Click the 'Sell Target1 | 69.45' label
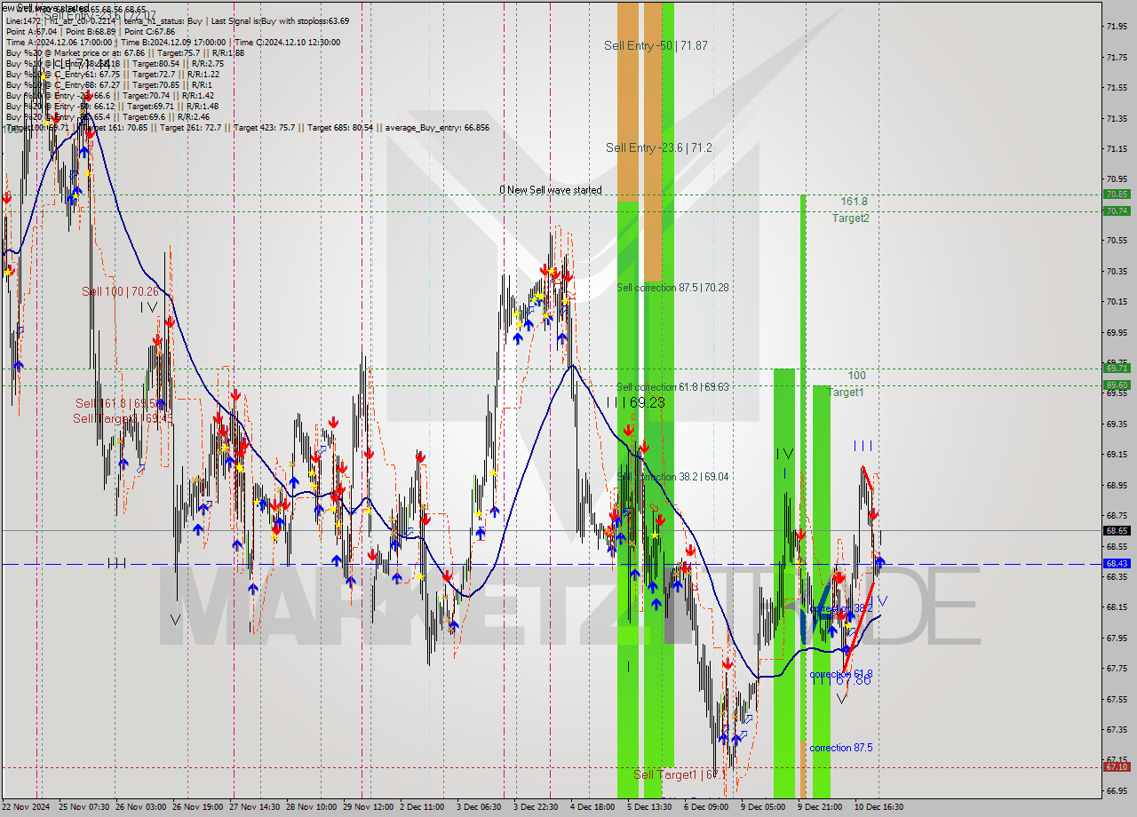The width and height of the screenshot is (1137, 817). click(x=122, y=418)
